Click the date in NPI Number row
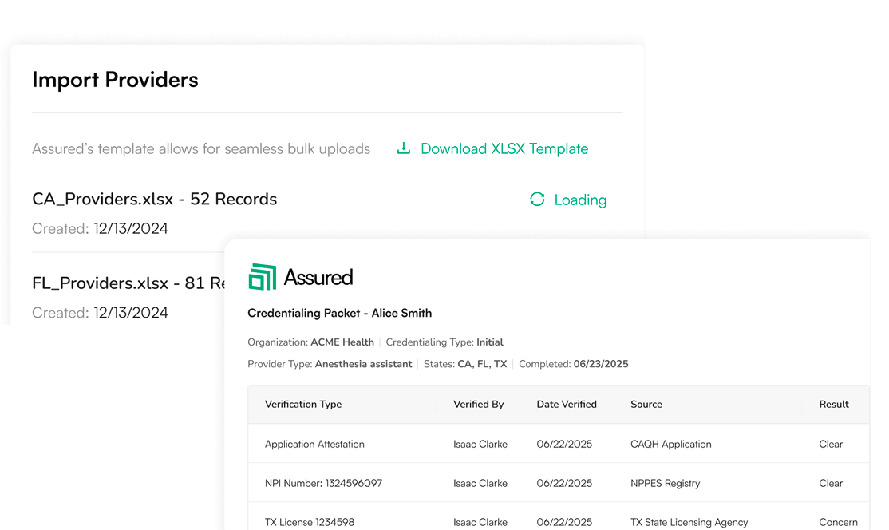The height and width of the screenshot is (530, 889). [x=564, y=483]
